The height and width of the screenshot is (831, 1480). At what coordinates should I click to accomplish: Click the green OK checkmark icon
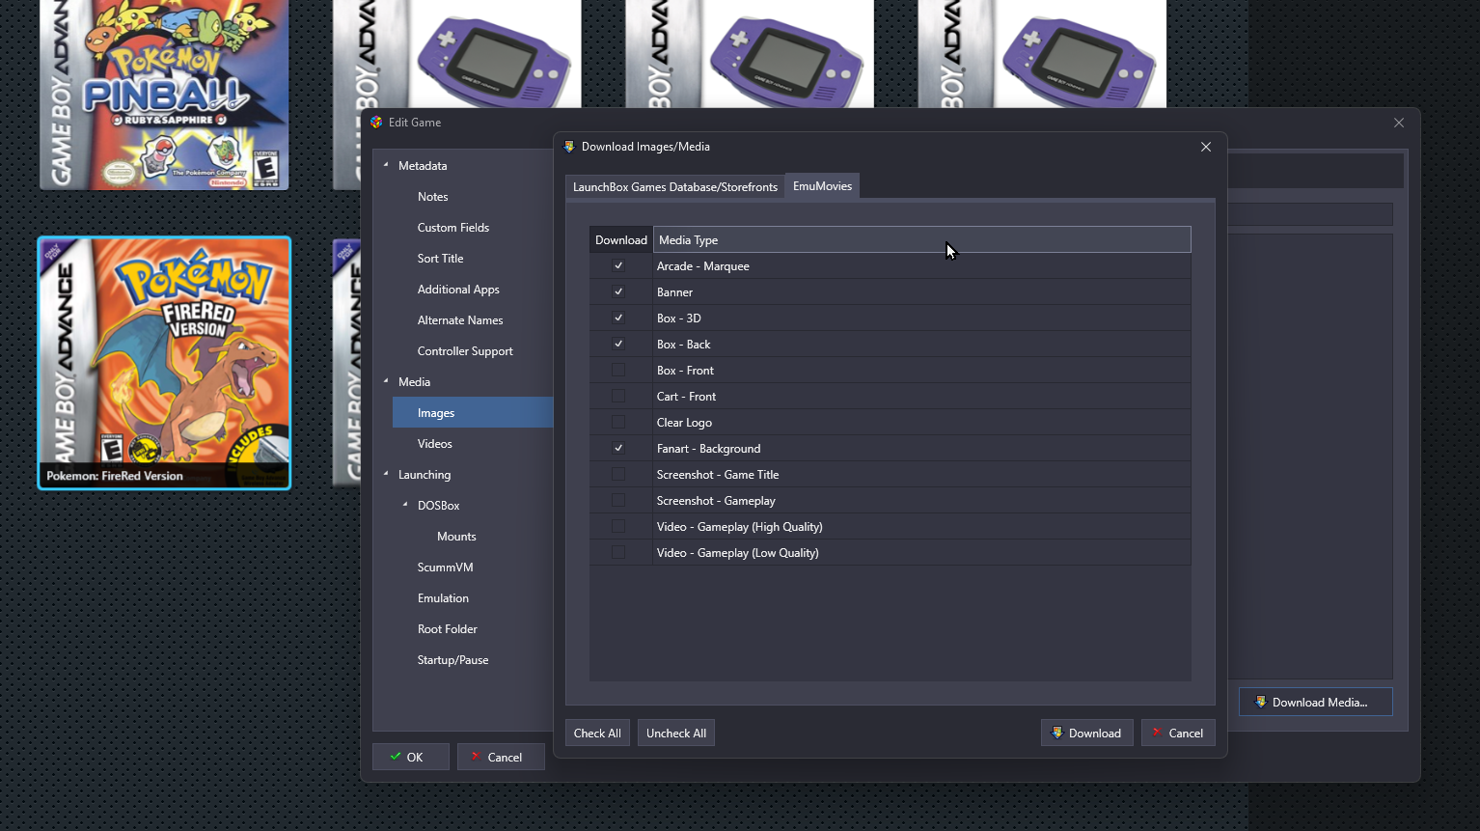pos(396,757)
